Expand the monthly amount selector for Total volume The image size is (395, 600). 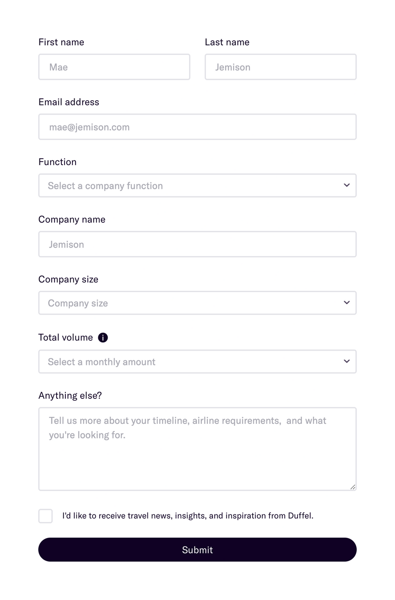(x=346, y=361)
